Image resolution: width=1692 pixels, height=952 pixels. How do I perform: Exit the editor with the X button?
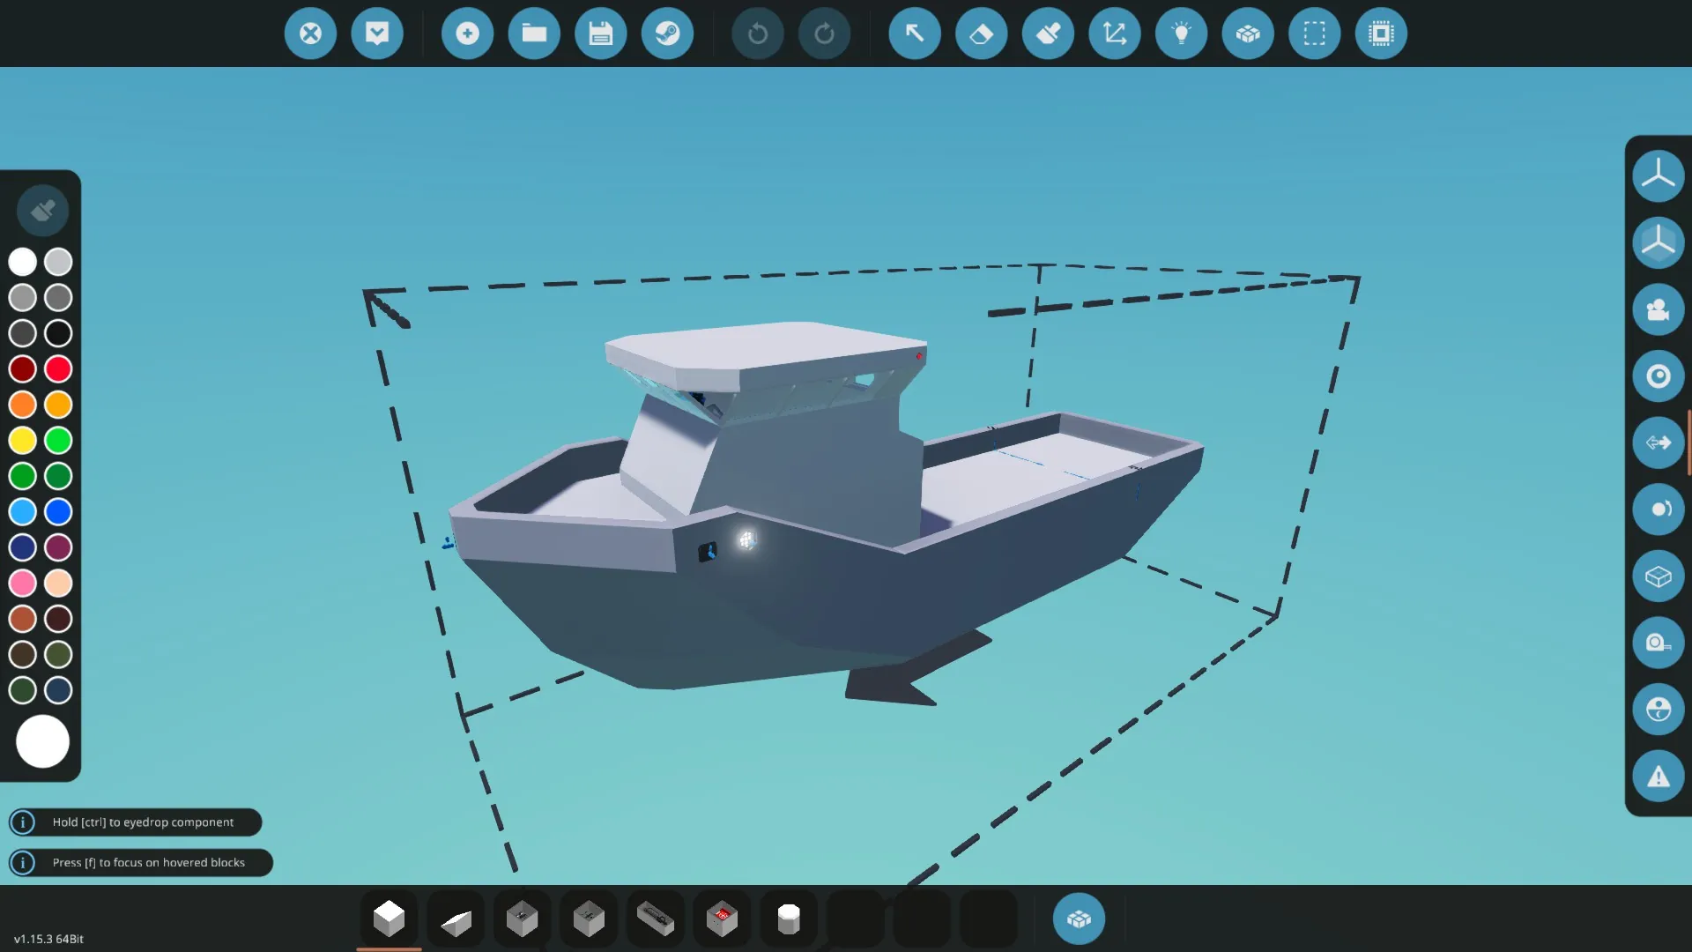pos(310,33)
